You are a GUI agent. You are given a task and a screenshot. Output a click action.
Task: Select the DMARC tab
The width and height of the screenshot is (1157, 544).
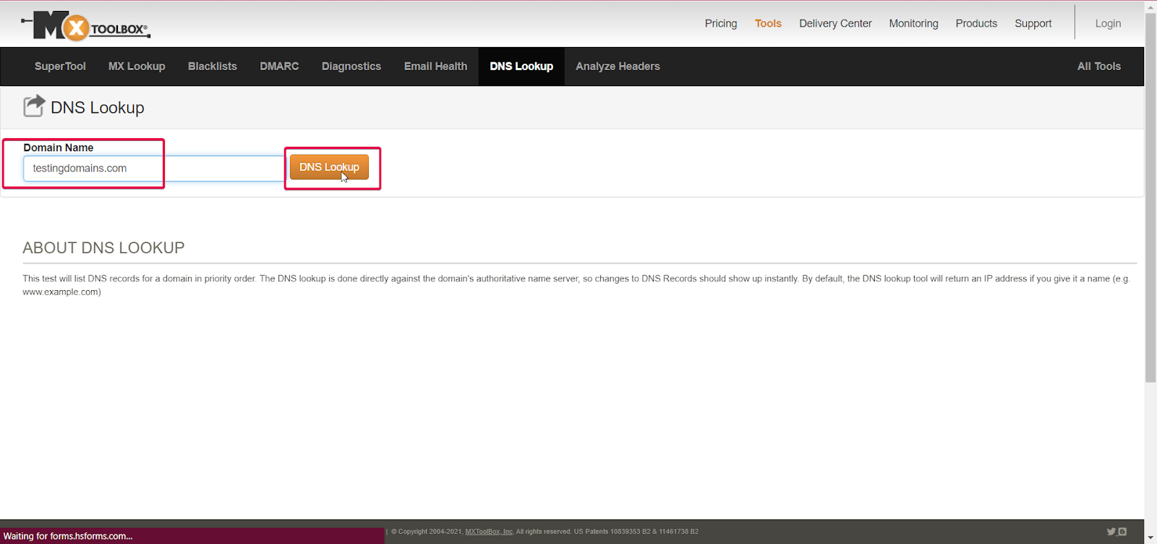[x=279, y=67]
